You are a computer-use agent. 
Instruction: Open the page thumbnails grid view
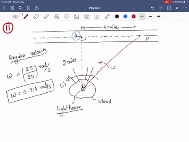(x=12, y=8)
